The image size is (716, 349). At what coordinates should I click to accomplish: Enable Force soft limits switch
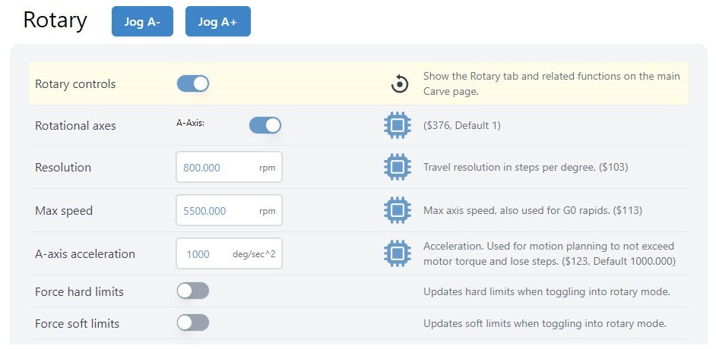[193, 323]
